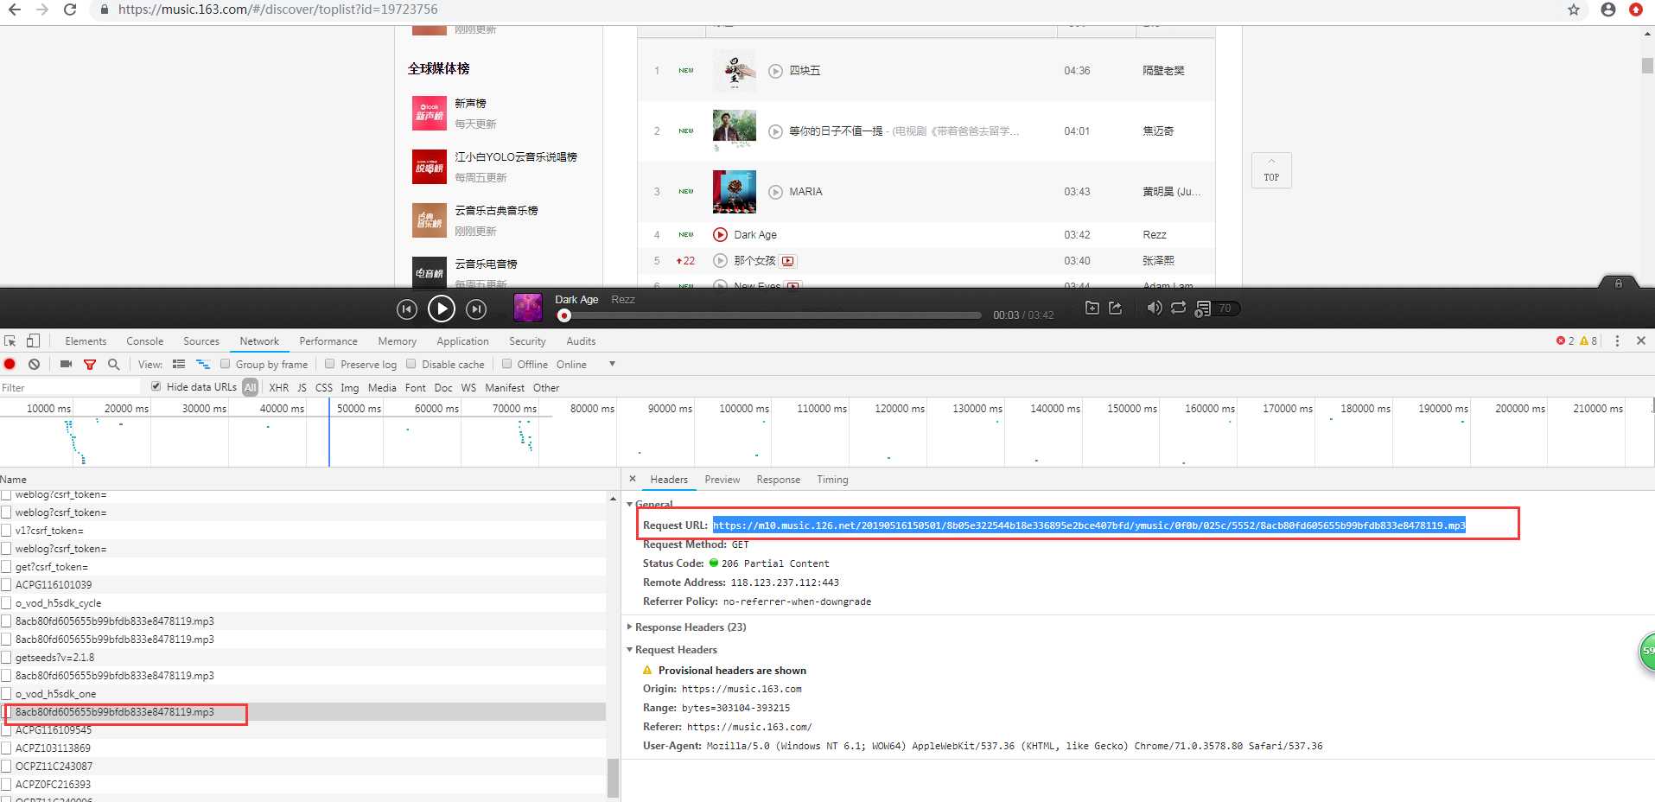Click play icon beside Dark Age row
Viewport: 1655px width, 802px height.
[720, 234]
